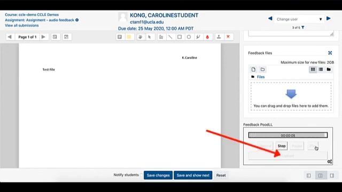Image resolution: width=342 pixels, height=192 pixels.
Task: Go to previous user arrow
Action: pos(270,19)
